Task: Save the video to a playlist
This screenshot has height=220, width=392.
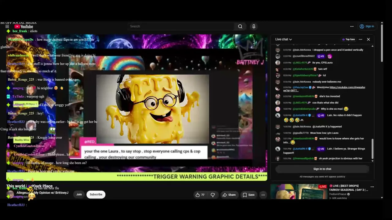Action: pyautogui.click(x=249, y=195)
